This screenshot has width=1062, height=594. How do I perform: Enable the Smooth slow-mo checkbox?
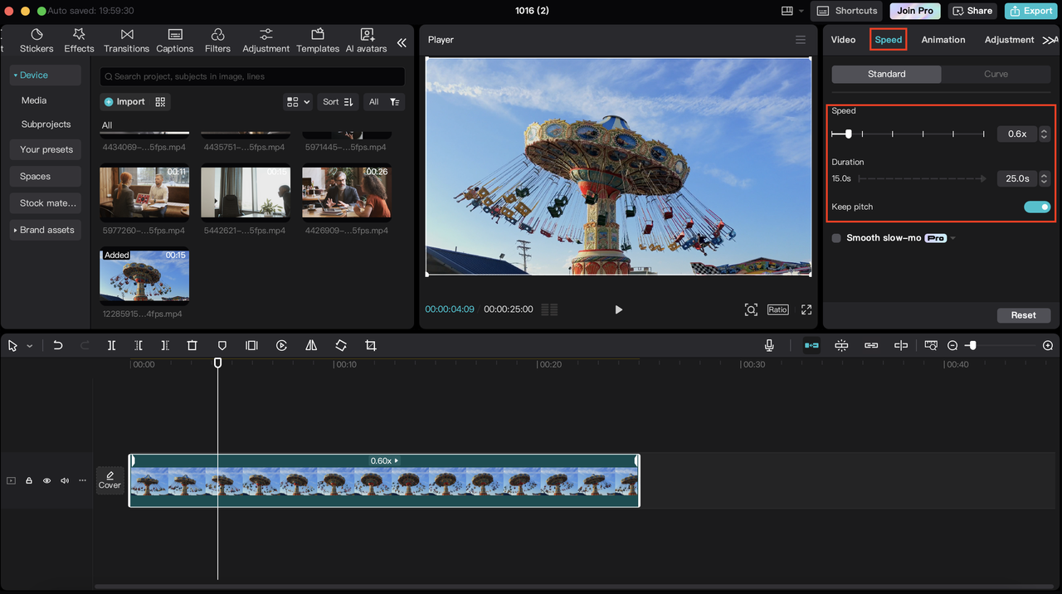click(x=836, y=238)
